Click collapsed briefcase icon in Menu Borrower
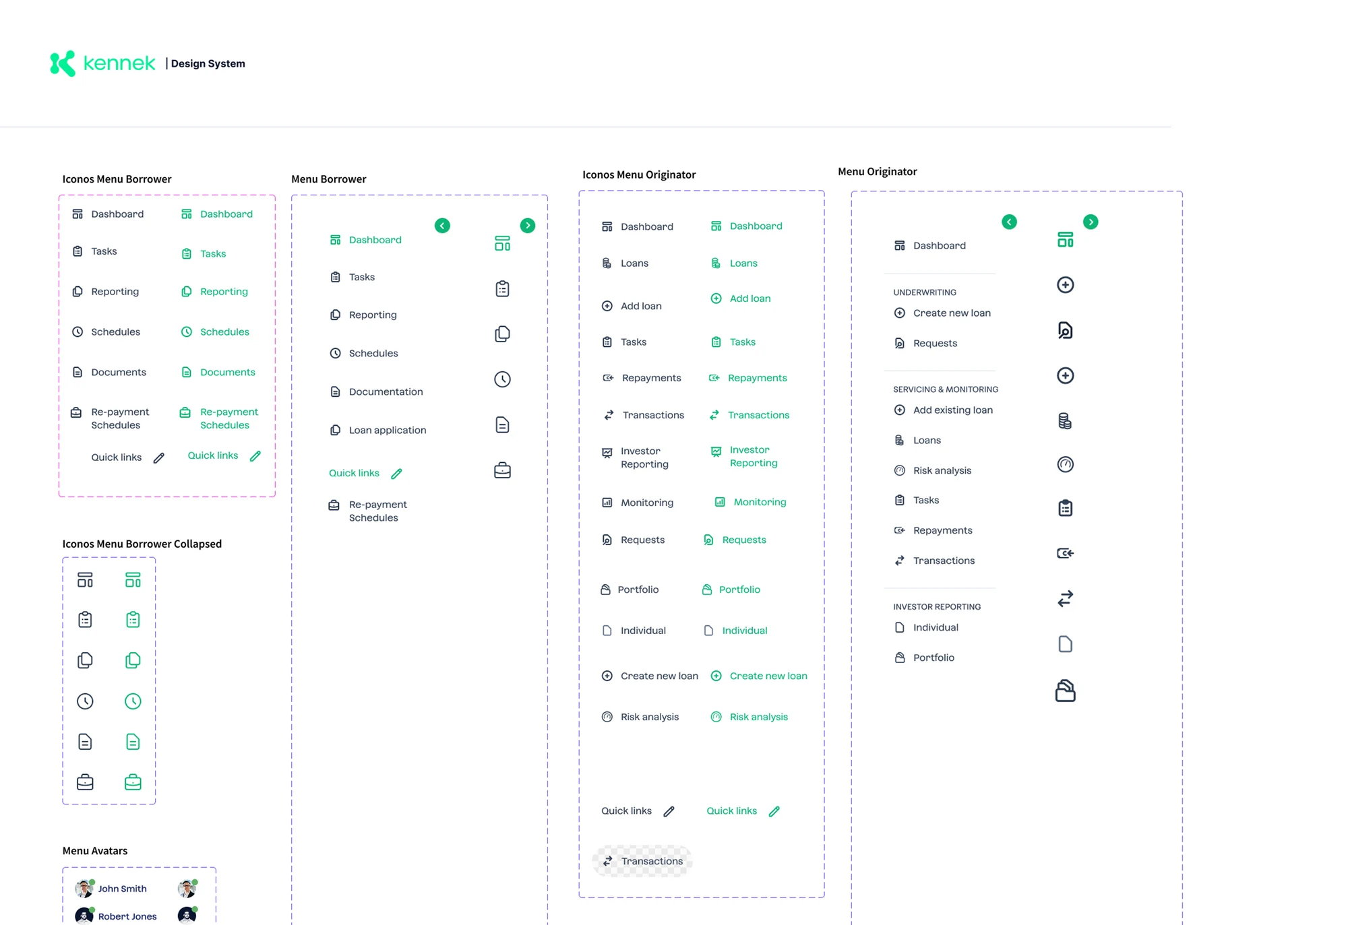The height and width of the screenshot is (925, 1348). (x=502, y=470)
